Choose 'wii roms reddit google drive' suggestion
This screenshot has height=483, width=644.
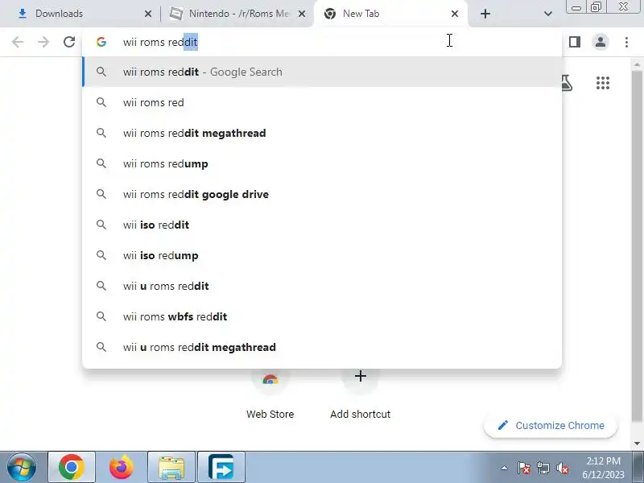(x=322, y=194)
